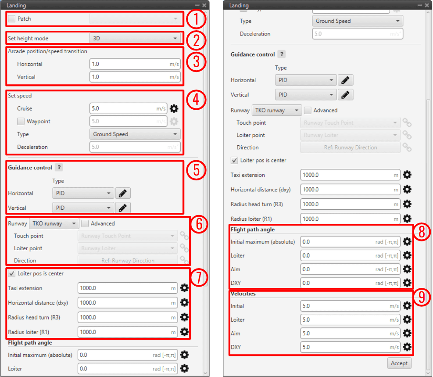Click the right Landing panel's vertical scrollbar
Viewport: 433px width, 377px height.
pyautogui.click(x=429, y=219)
